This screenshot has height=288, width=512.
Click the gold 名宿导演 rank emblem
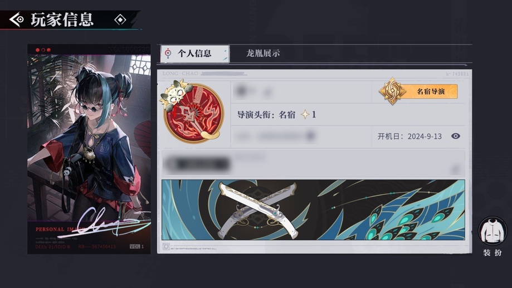click(392, 91)
